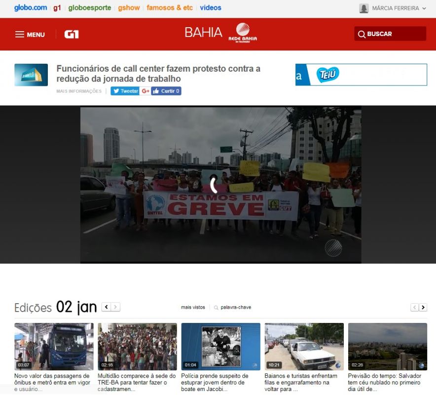Click the user avatar icon at top
436x395 pixels.
pos(364,8)
